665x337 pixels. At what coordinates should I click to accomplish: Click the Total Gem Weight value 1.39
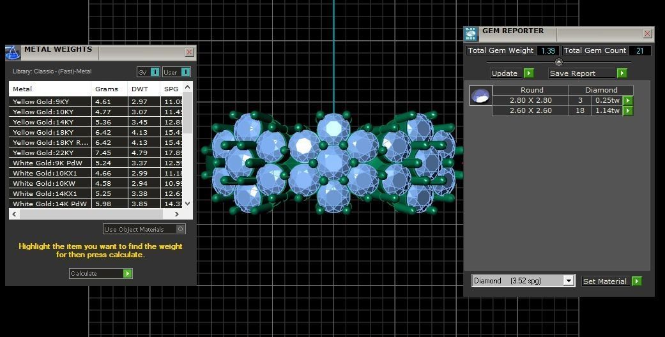point(548,50)
